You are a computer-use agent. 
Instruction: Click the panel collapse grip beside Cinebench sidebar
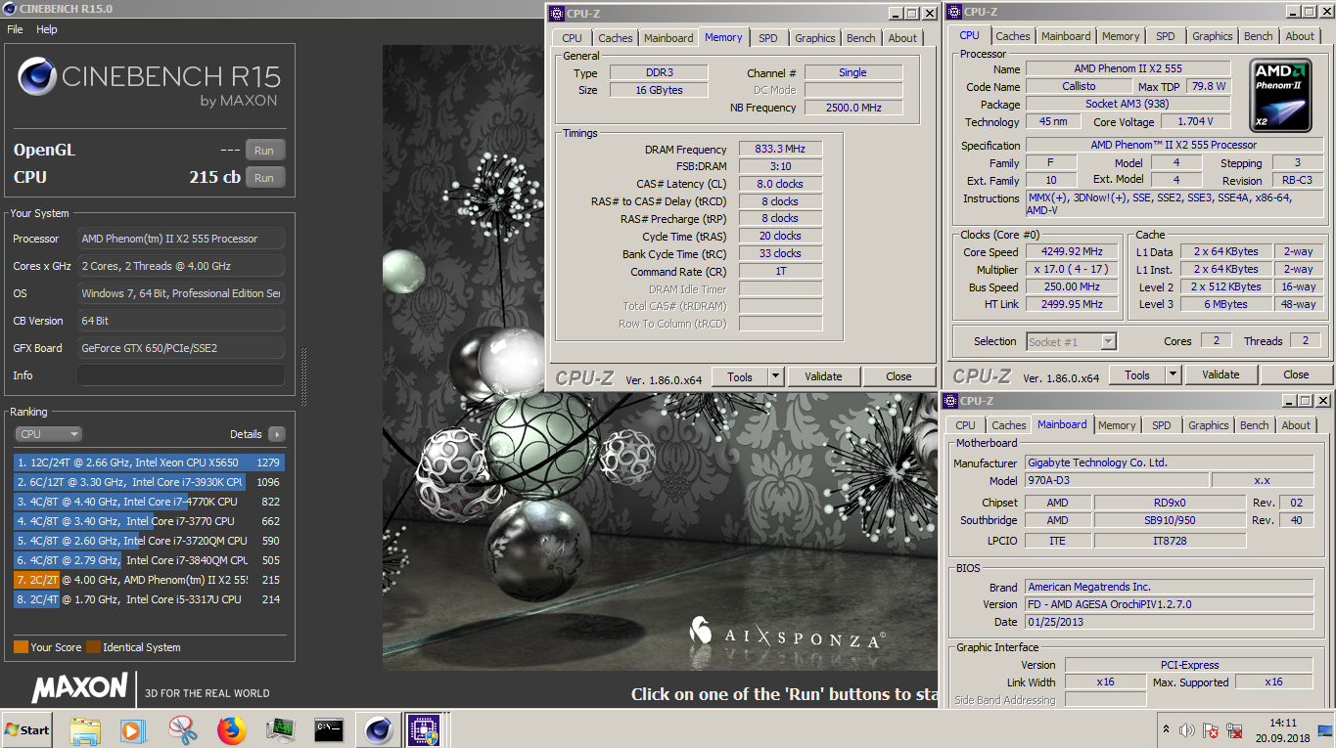tap(302, 376)
